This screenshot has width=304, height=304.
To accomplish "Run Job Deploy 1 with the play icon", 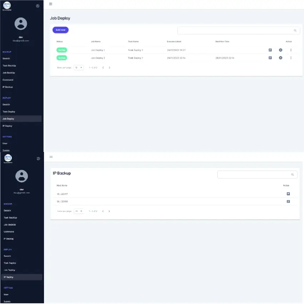I will tap(280, 50).
